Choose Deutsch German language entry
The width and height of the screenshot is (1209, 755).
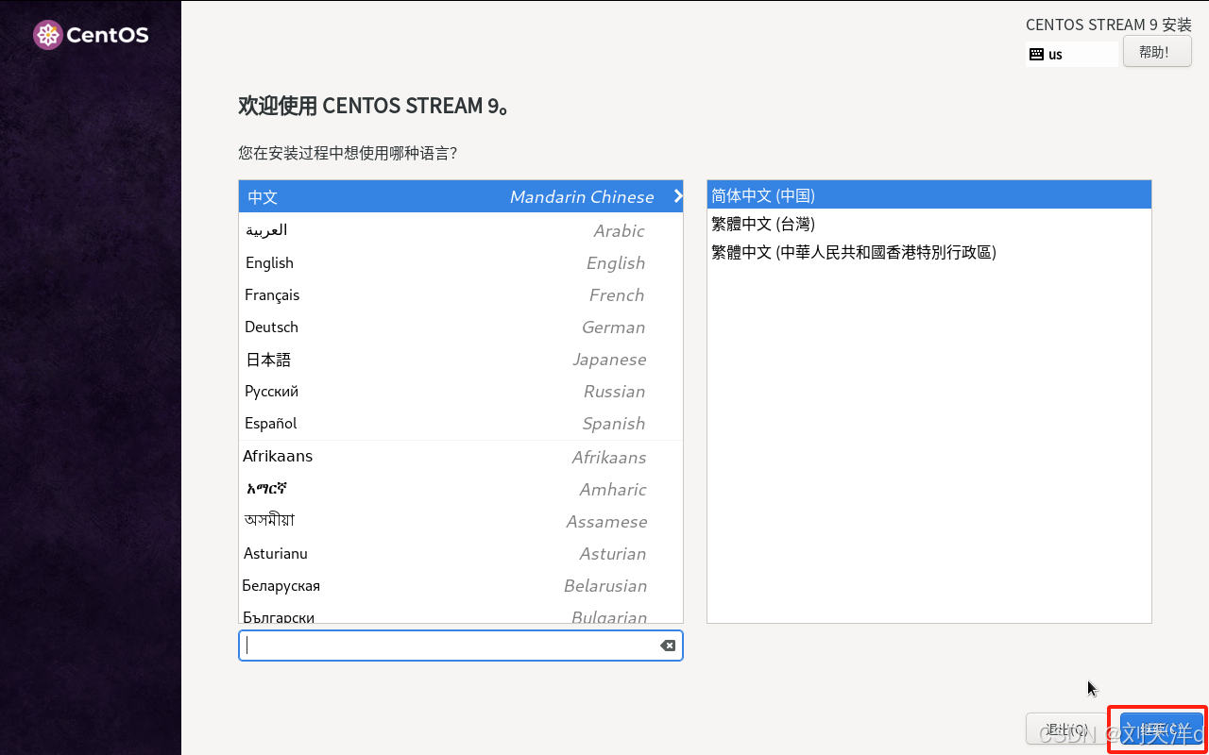tap(460, 327)
